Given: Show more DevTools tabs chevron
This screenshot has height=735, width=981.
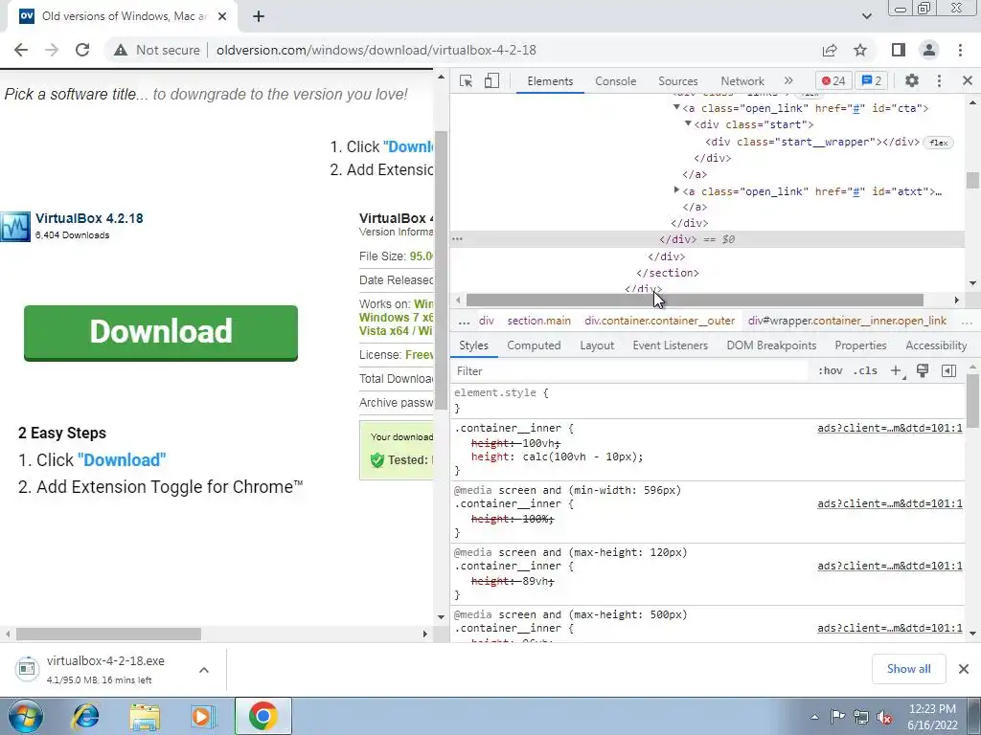Looking at the screenshot, I should (788, 80).
